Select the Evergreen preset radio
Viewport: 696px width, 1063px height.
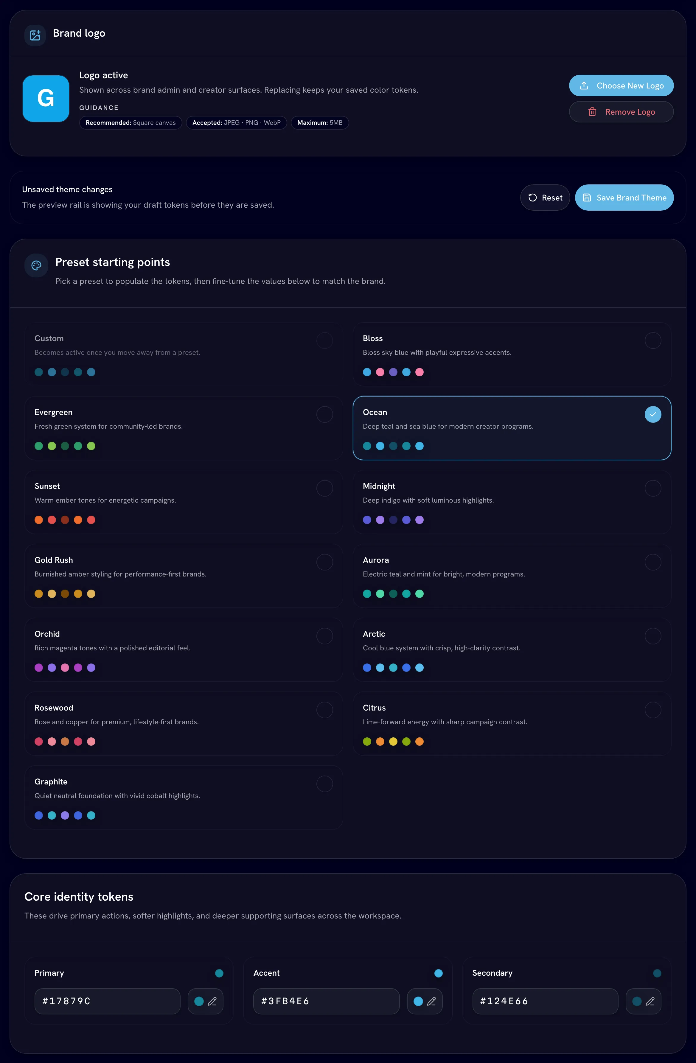[325, 414]
